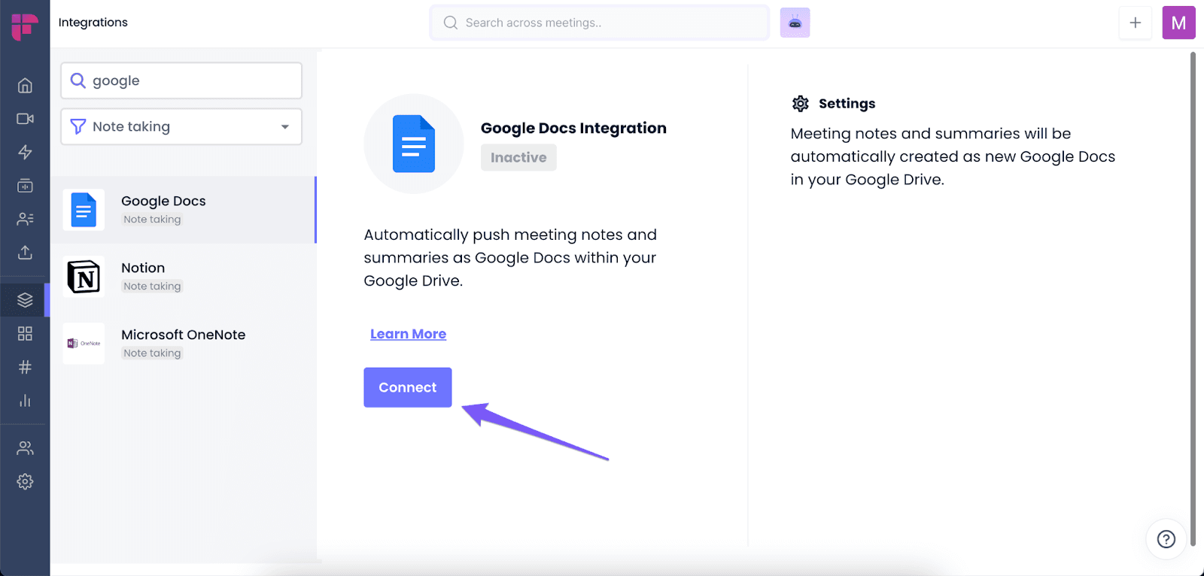Select the Integrations layers icon
The height and width of the screenshot is (576, 1204).
(x=25, y=300)
